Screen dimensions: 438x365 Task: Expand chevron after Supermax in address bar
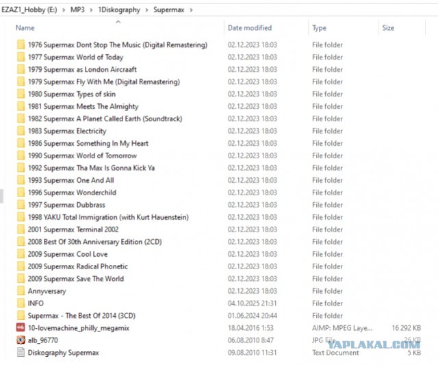click(191, 10)
